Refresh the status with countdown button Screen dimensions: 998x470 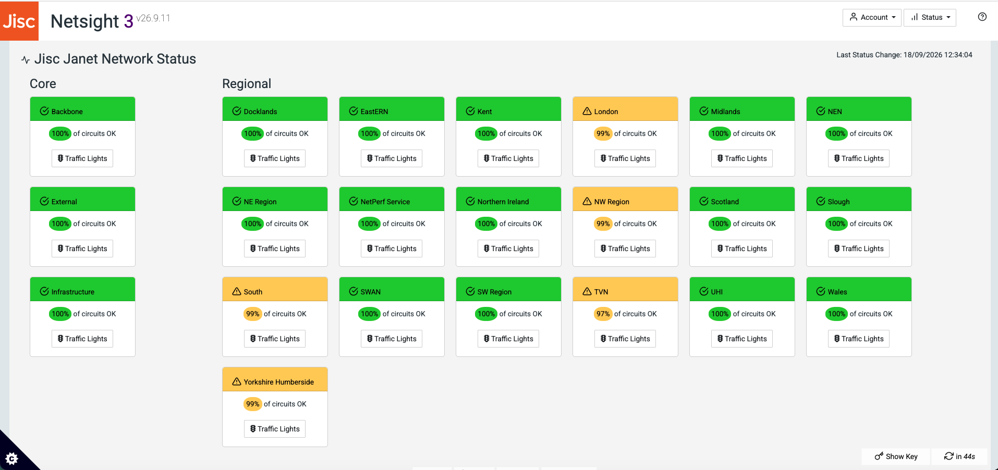point(959,456)
